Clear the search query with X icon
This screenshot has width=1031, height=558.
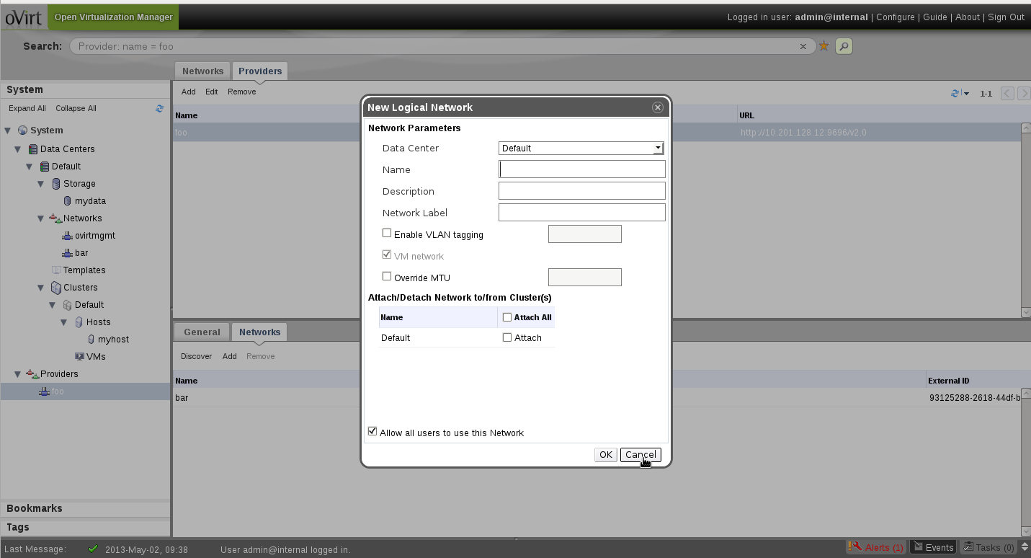tap(803, 46)
